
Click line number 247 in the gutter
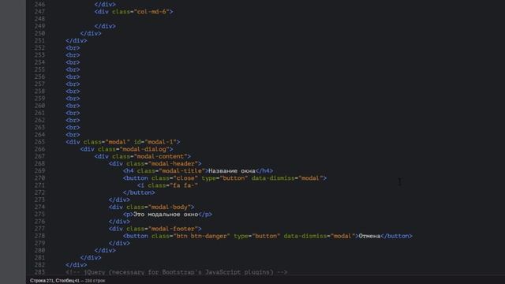(x=39, y=12)
